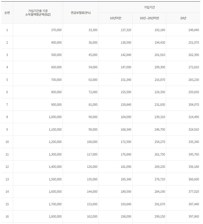Click the 연금보험료(9%) column header
The image size is (203, 224).
coord(81,13)
